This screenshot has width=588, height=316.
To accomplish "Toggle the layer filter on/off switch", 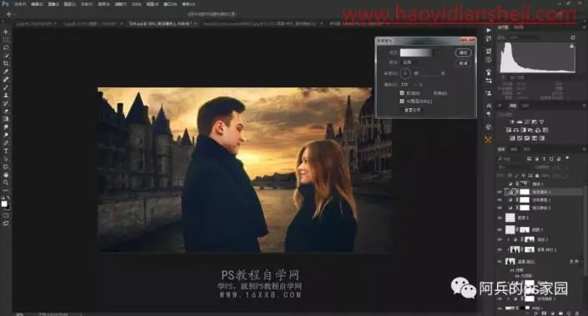I will [567, 158].
